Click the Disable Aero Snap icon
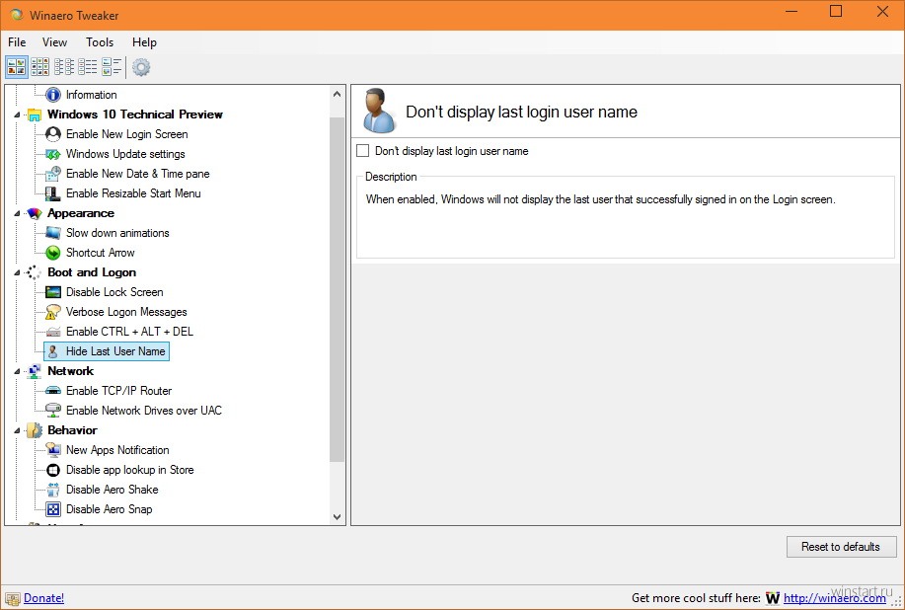 coord(53,509)
